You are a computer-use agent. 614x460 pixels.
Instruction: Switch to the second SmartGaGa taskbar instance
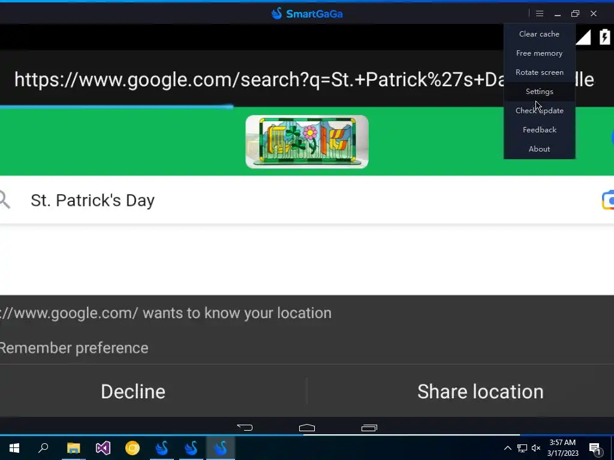pyautogui.click(x=191, y=448)
